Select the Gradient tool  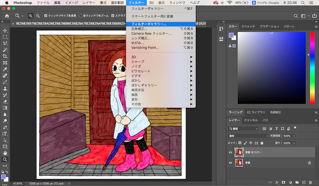click(5, 108)
